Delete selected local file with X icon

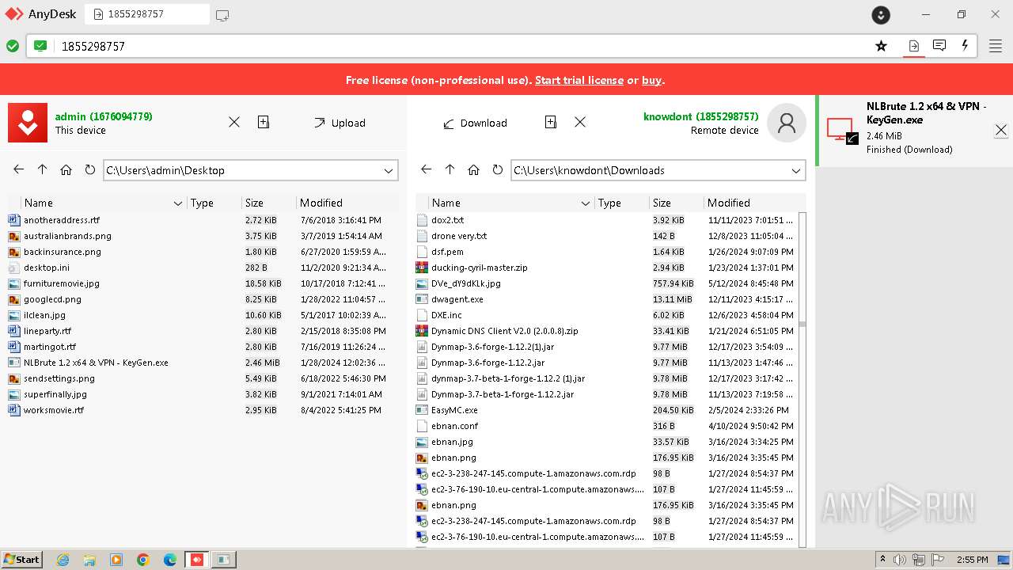coord(234,122)
